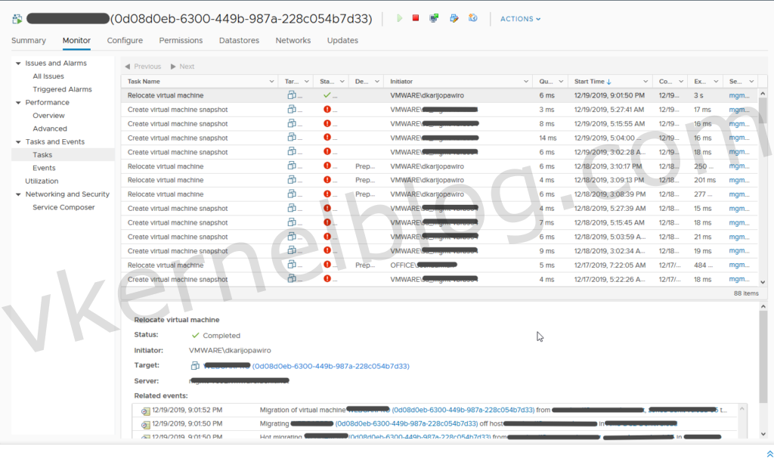The image size is (774, 462).
Task: Click the green Power On icon
Action: pos(400,18)
